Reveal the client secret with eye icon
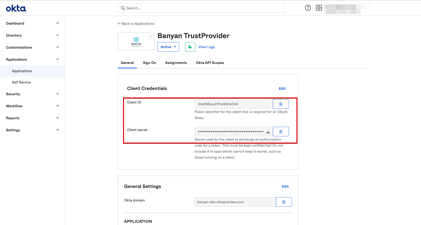This screenshot has height=225, width=421. point(268,132)
